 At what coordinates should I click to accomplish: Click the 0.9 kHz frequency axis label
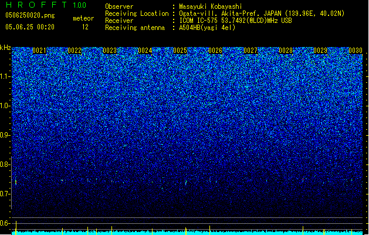point(5,135)
